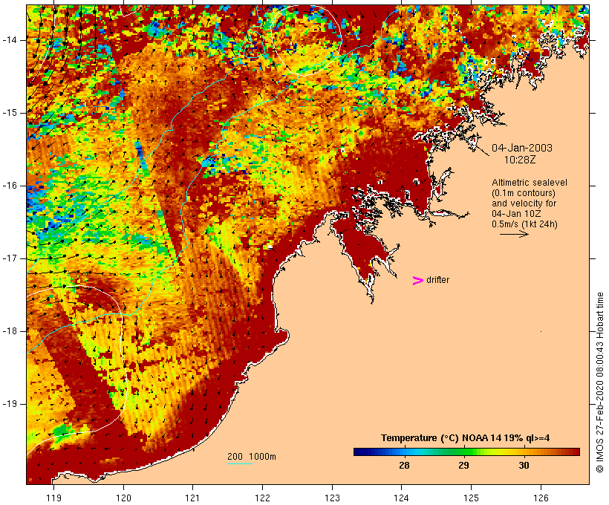Click the latitude label -17
609x505 pixels.
click(10, 258)
